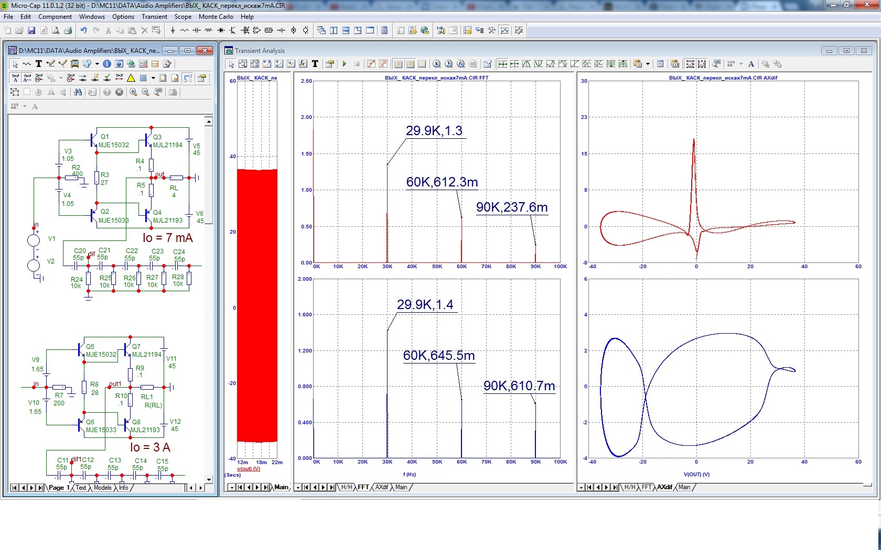Viewport: 881px width, 550px height.
Task: Toggle vertical grid lines in analysis toolbar
Action: pyautogui.click(x=398, y=64)
